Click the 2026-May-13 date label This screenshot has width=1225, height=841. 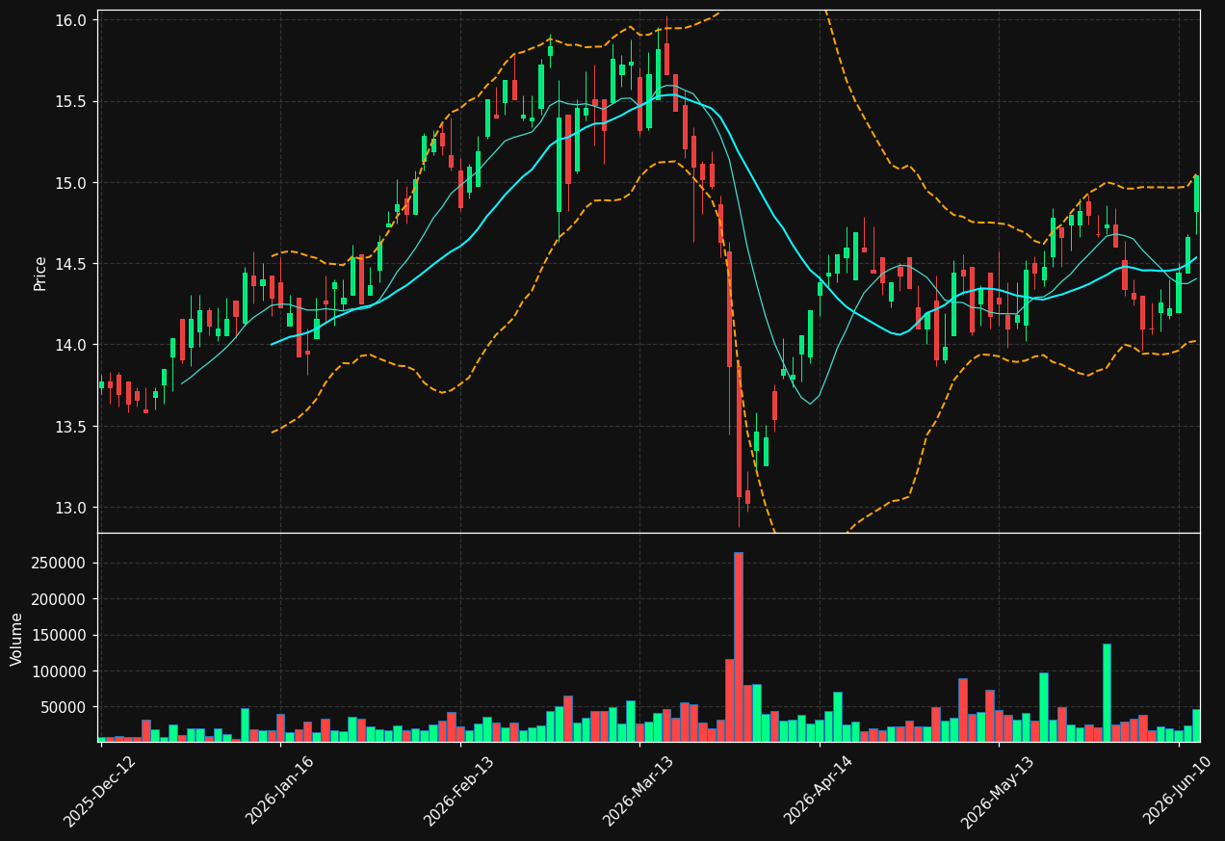click(x=998, y=790)
